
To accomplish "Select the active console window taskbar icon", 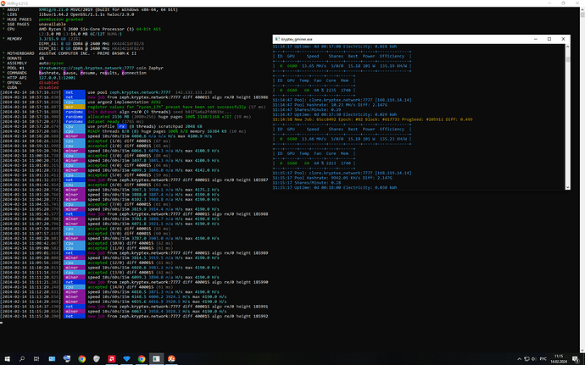I will pyautogui.click(x=156, y=359).
